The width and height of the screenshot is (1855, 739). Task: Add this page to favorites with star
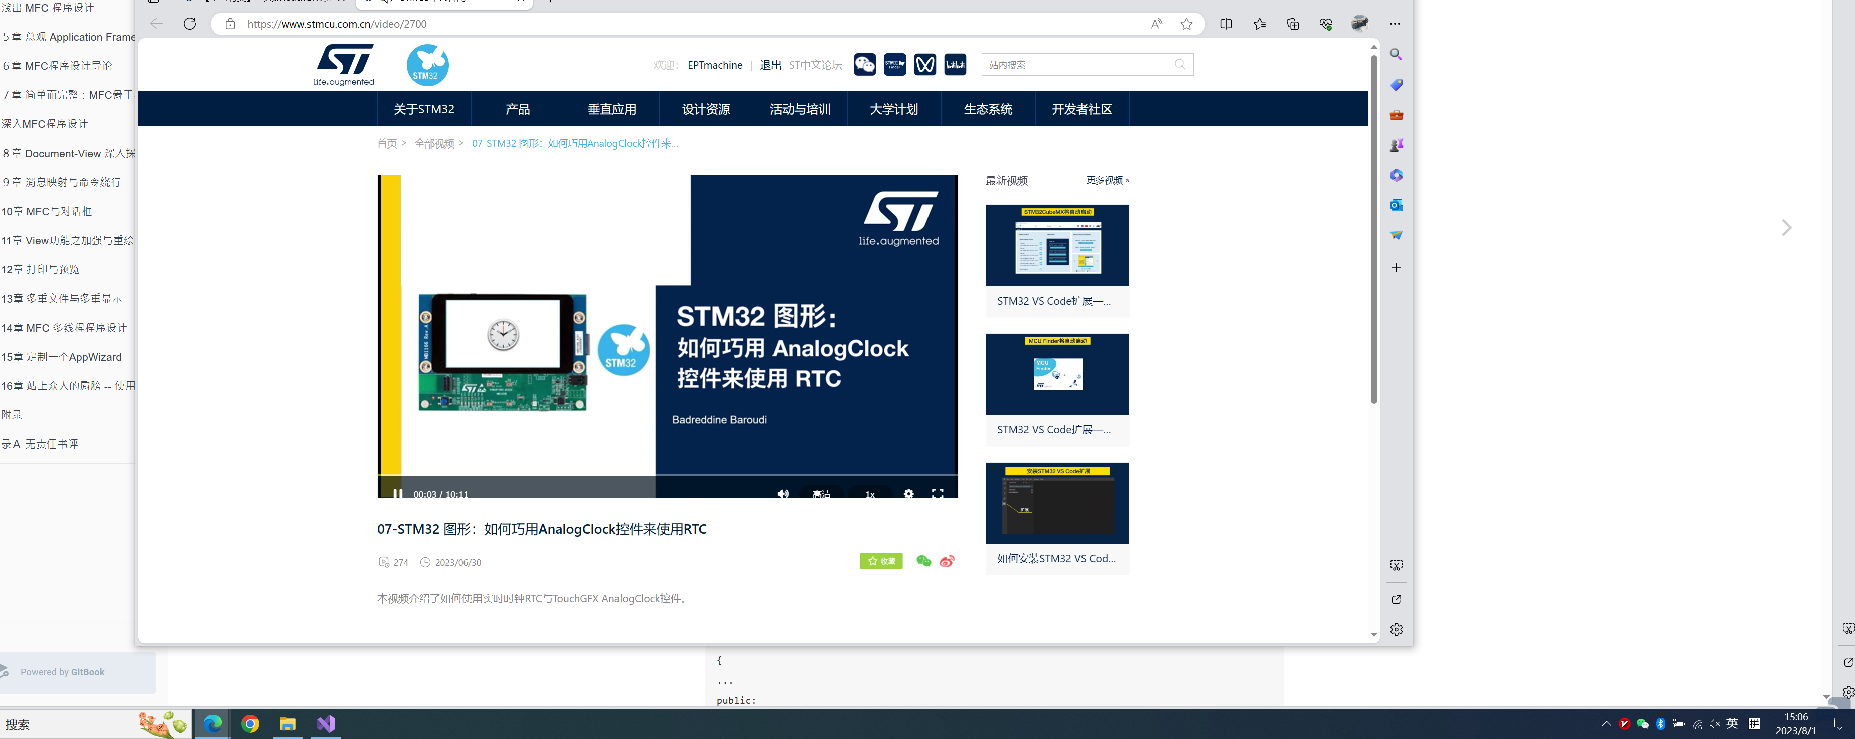(1187, 24)
